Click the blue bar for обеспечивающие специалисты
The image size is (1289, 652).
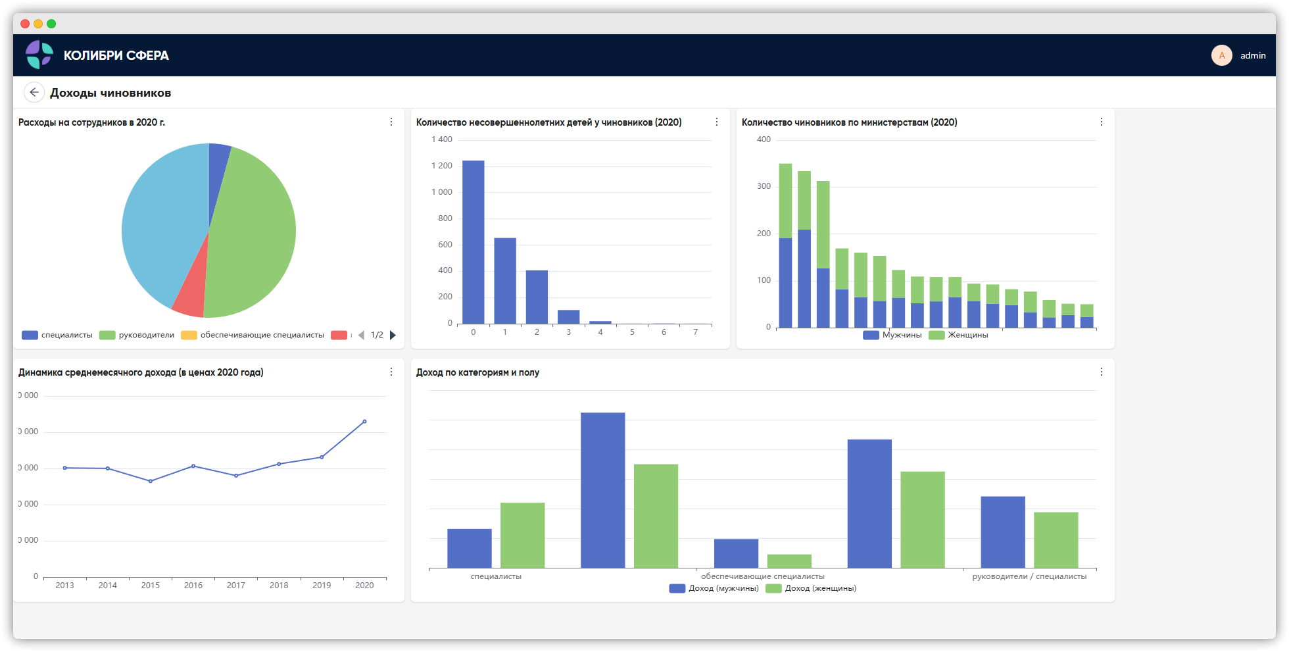(x=737, y=554)
